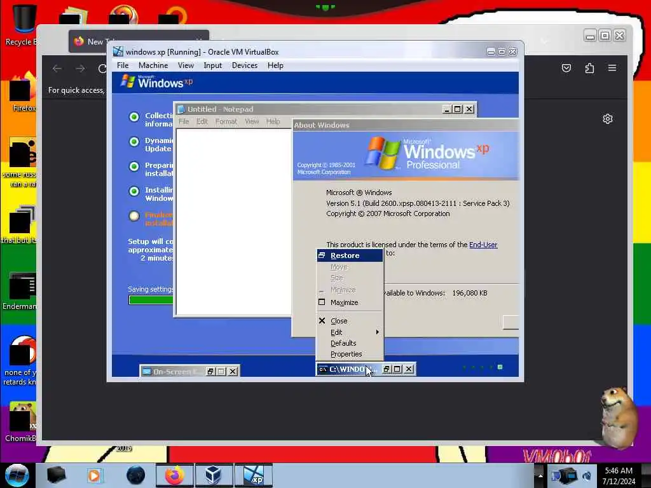Choose Maximize in the context menu
Image resolution: width=651 pixels, height=488 pixels.
[350, 302]
